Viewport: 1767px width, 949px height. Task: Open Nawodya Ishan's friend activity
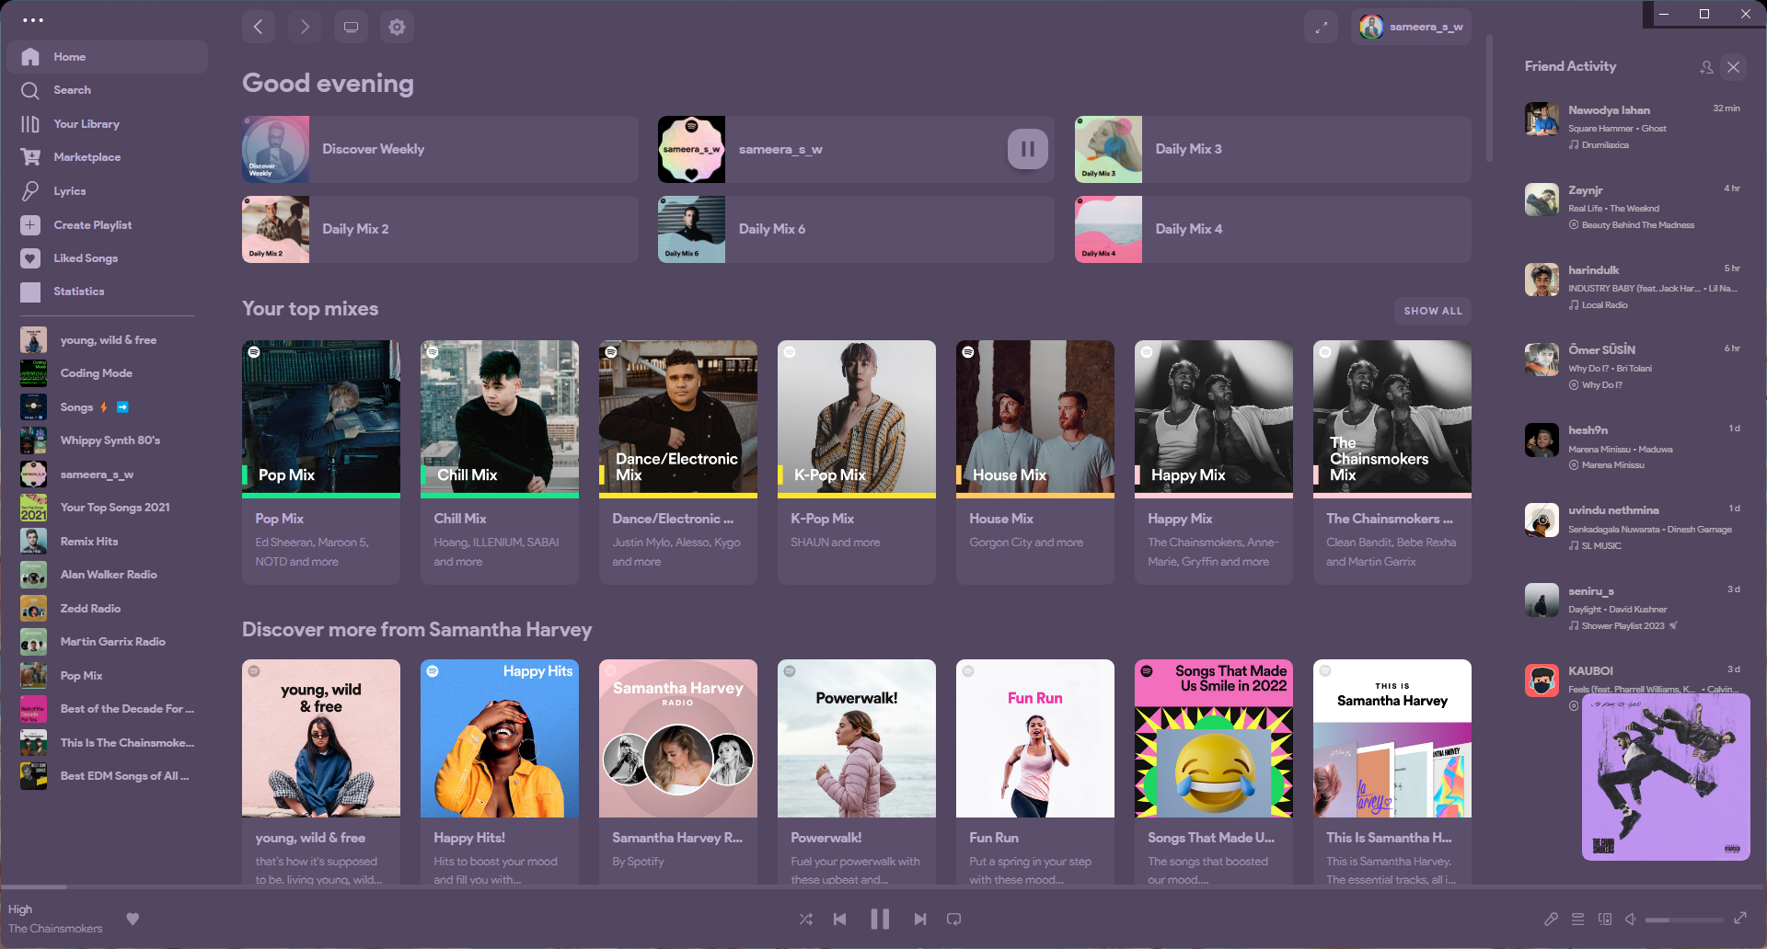pos(1634,127)
